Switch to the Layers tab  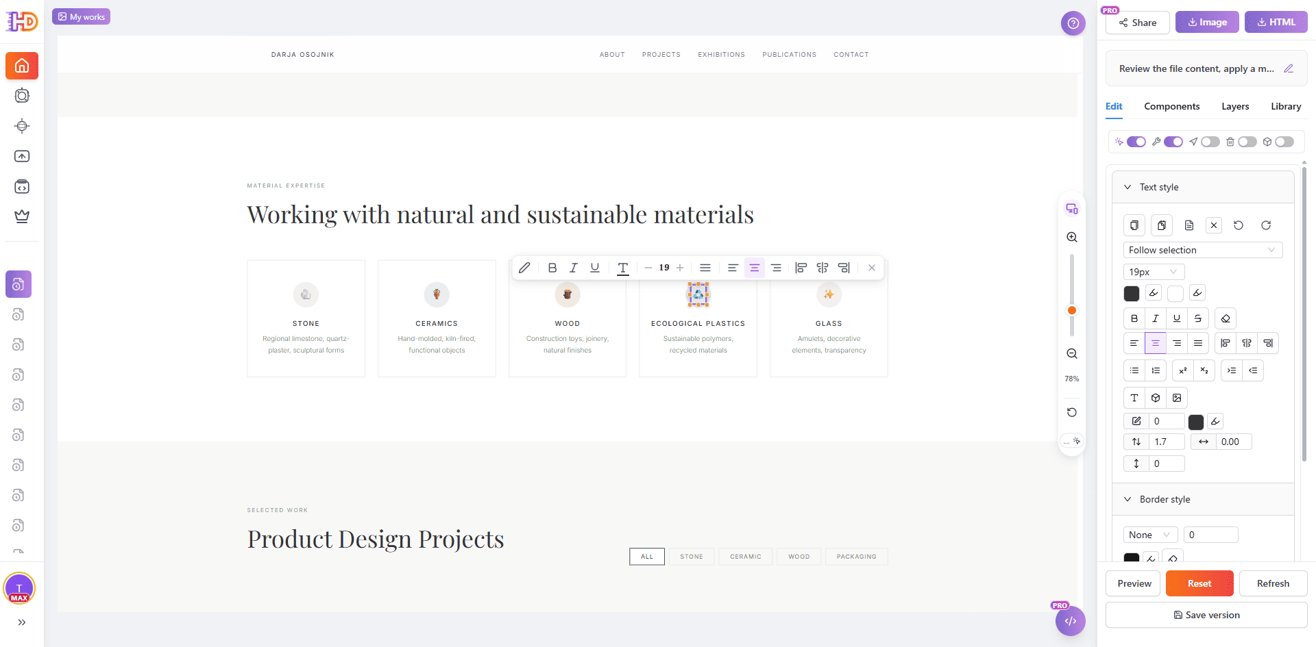pyautogui.click(x=1235, y=106)
